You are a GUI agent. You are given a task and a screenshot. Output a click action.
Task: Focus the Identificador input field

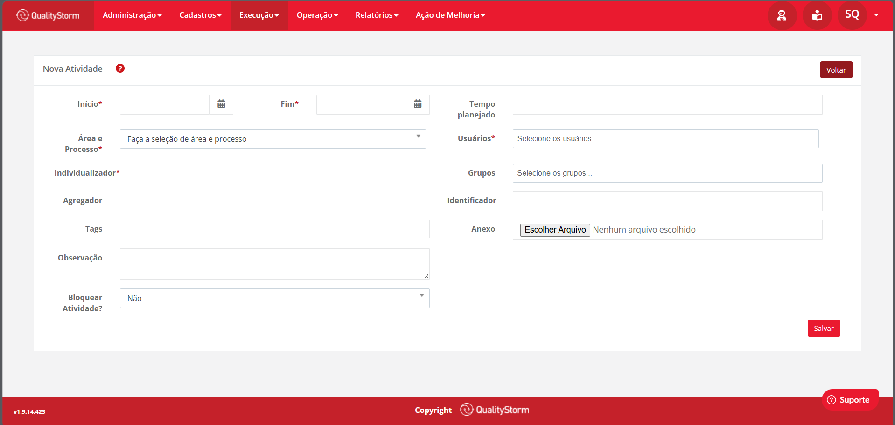pos(667,201)
